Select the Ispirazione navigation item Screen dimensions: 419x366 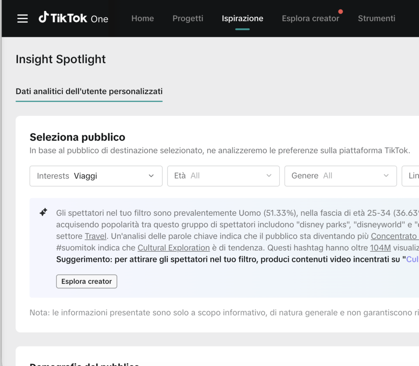click(242, 18)
